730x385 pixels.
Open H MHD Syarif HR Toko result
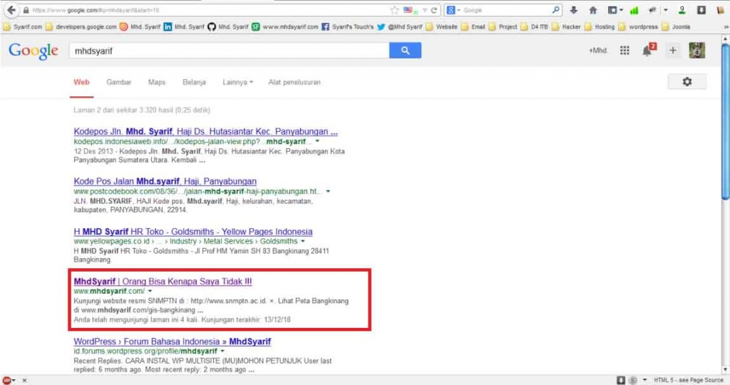192,232
